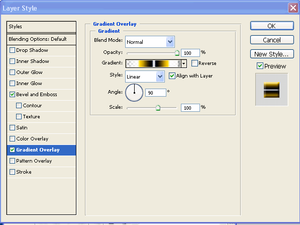
Task: Click the gradient preview bar
Action: (x=153, y=63)
